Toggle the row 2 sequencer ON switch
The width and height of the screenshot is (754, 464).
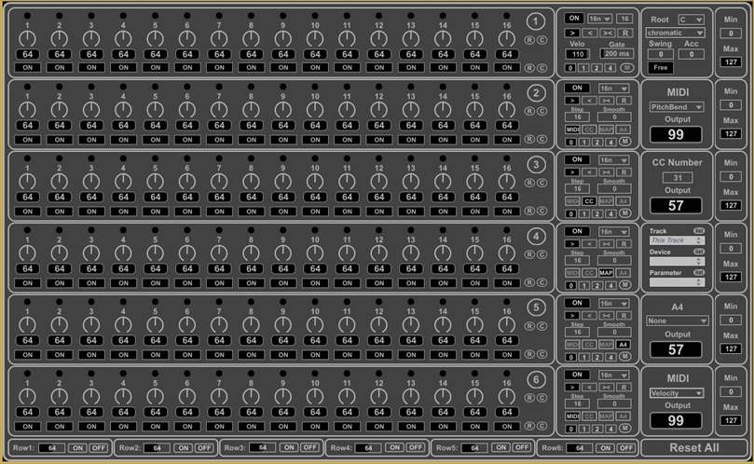(577, 88)
